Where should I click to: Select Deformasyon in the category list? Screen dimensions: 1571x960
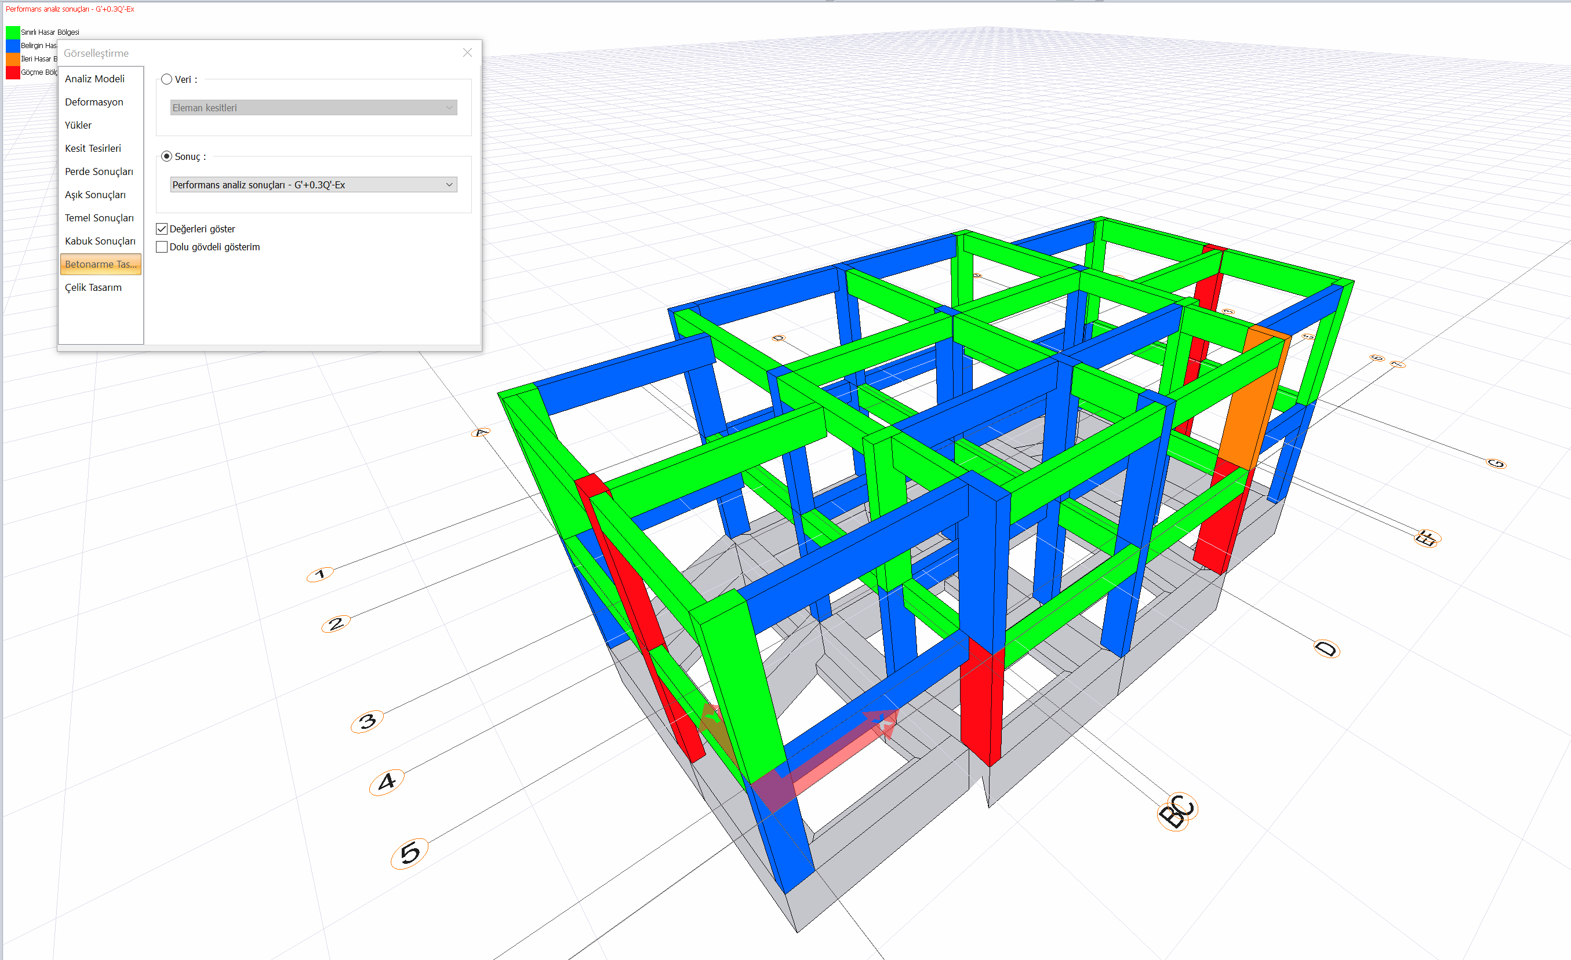point(94,102)
